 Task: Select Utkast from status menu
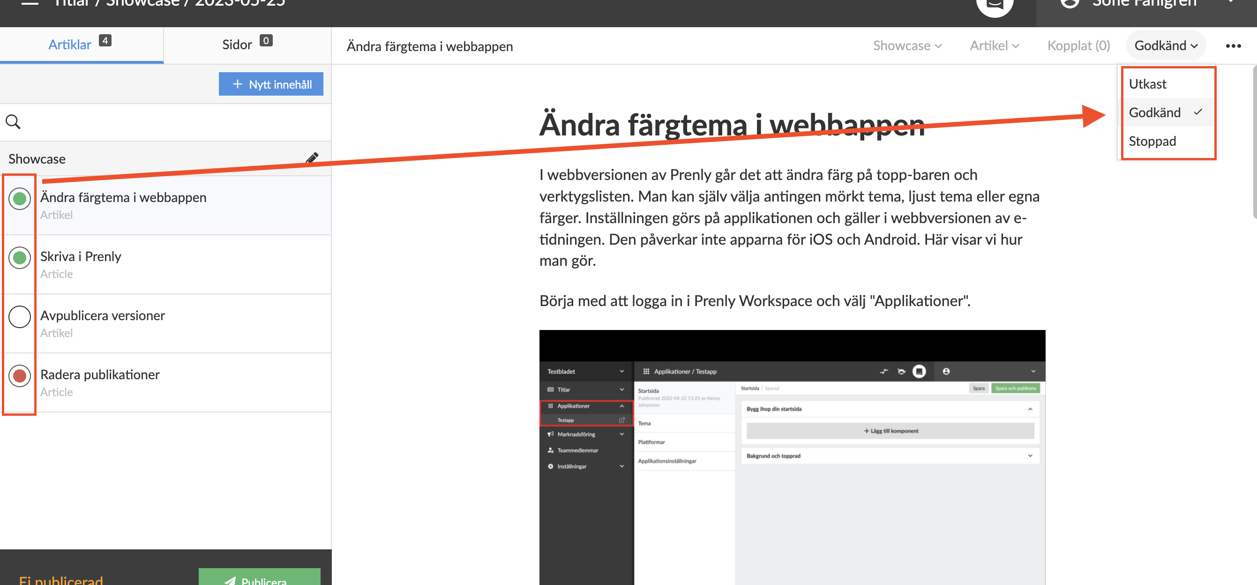point(1147,84)
